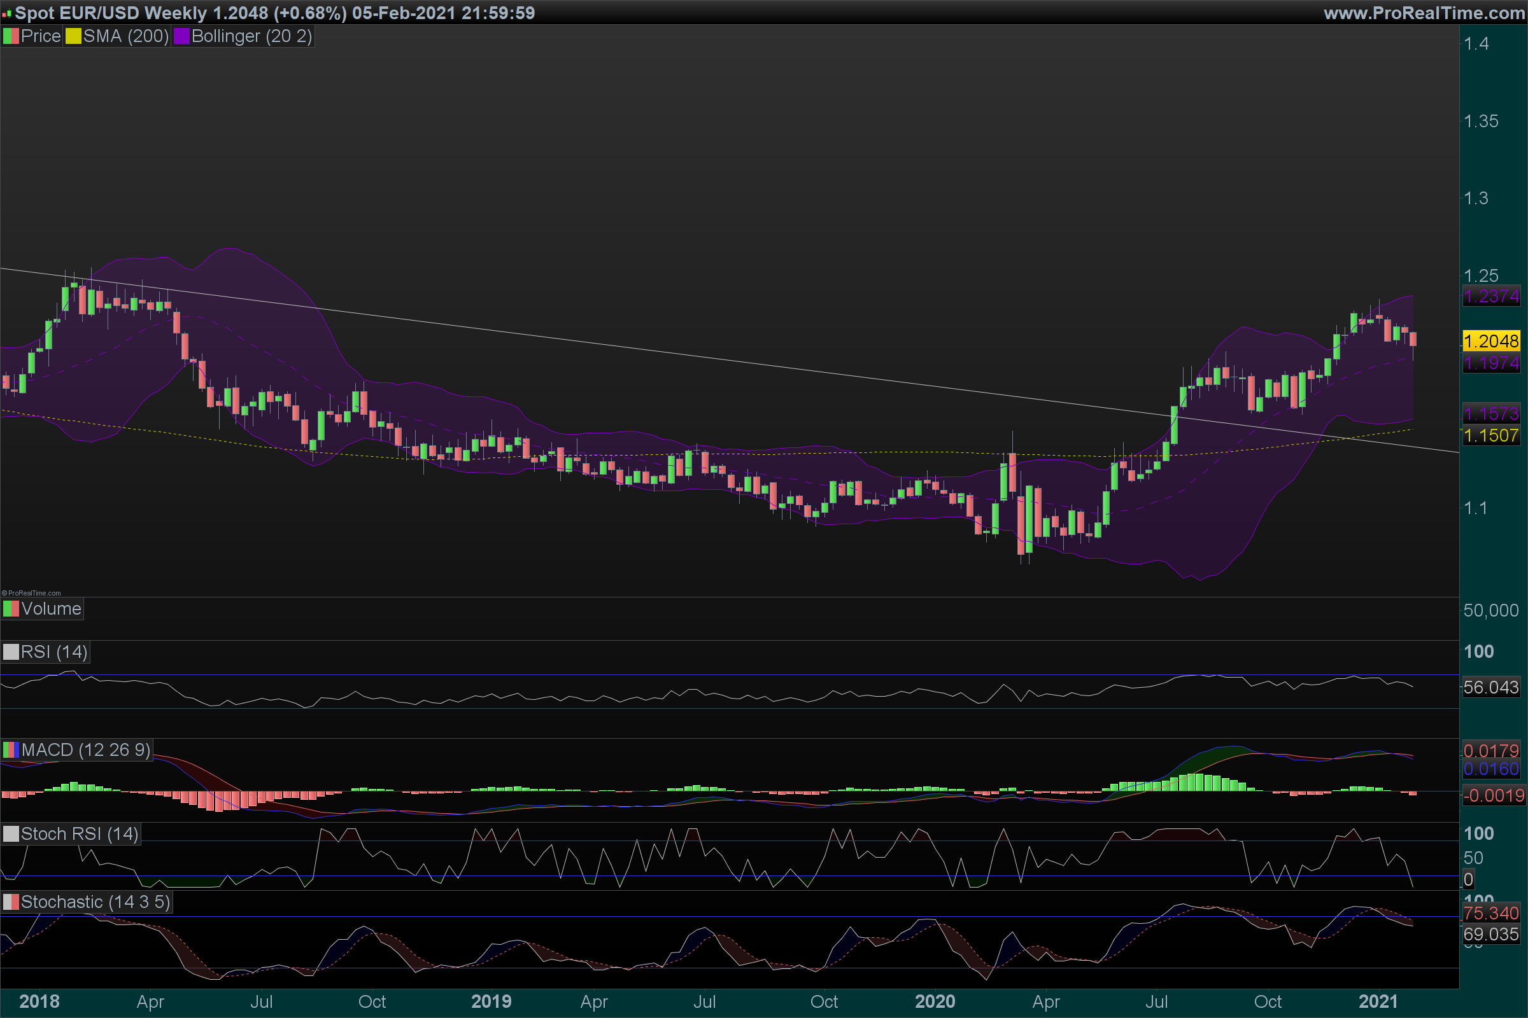Click the 2019 label on time axis
Viewport: 1528px width, 1018px height.
[491, 1001]
